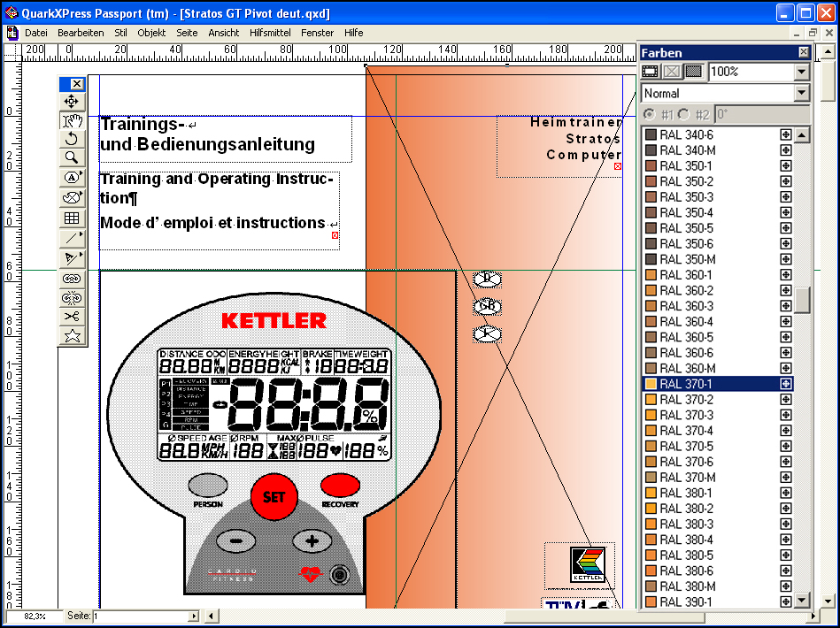
Task: Select the Item (move) tool
Action: (72, 101)
